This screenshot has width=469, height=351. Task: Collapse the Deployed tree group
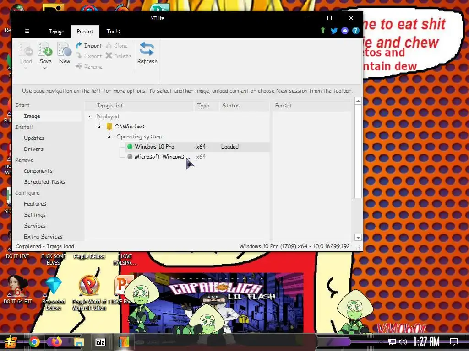pos(89,117)
